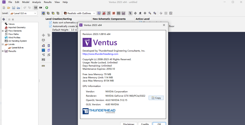This screenshot has width=245, height=125.
Task: Click the import icon next to Save
Action: click(x=18, y=8)
